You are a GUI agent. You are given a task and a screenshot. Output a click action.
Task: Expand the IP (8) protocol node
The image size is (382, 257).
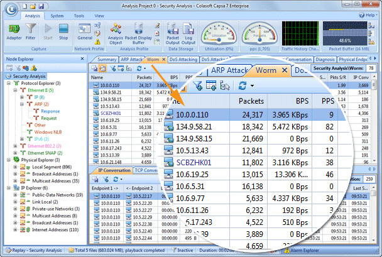point(22,97)
